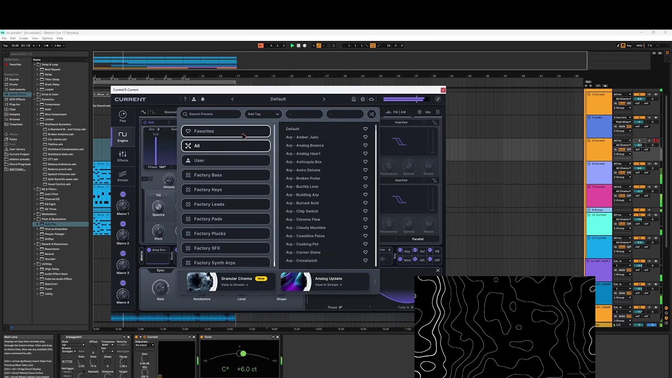The image size is (672, 378).
Task: Open the user account icon in Current header
Action: (194, 99)
